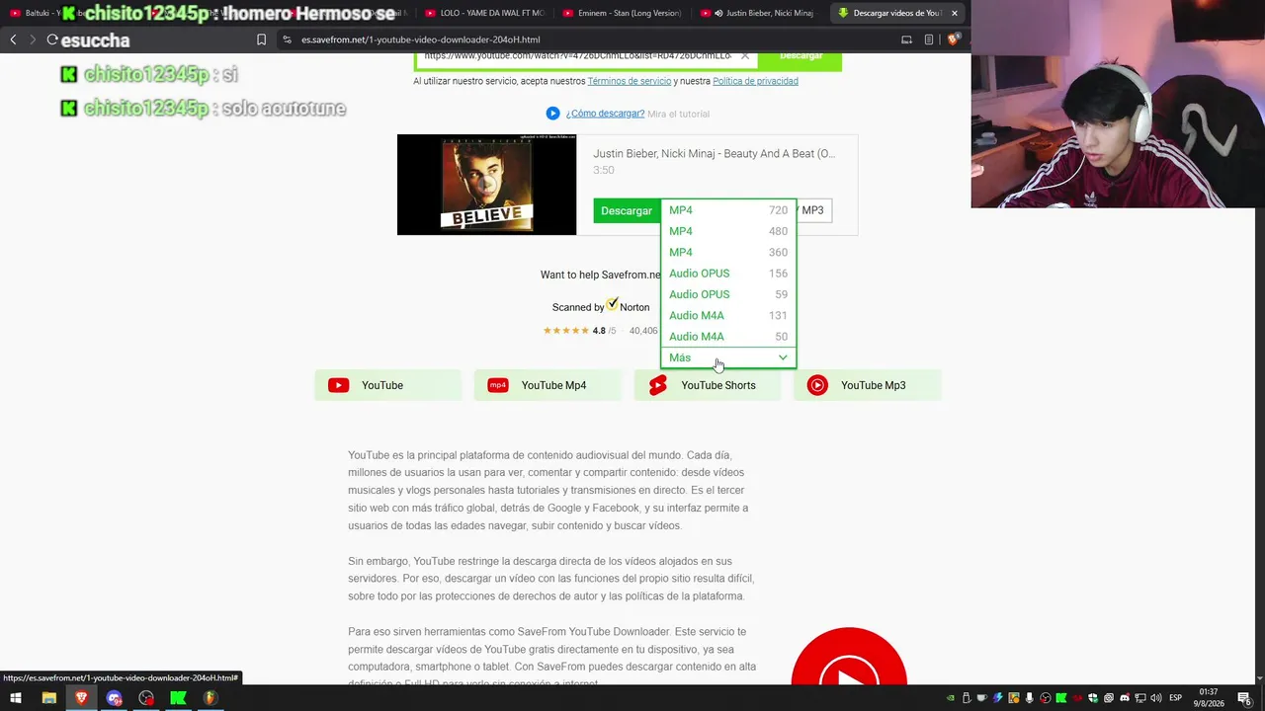Image resolution: width=1265 pixels, height=711 pixels.
Task: Open the Windows notification center
Action: coord(1244,698)
